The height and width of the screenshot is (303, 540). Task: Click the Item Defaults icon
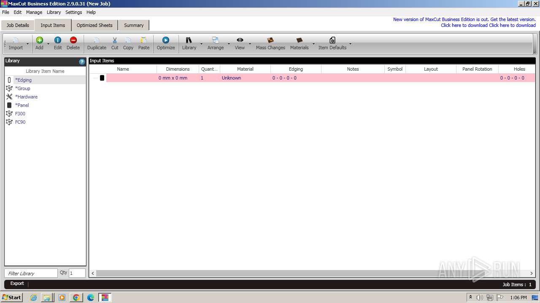(332, 40)
